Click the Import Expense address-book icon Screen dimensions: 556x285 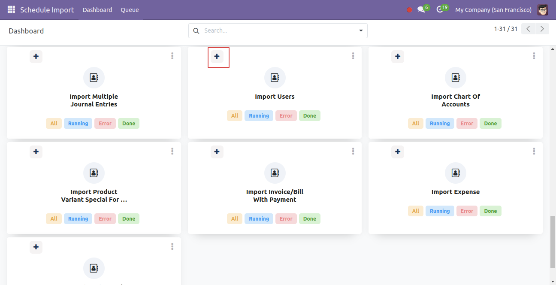456,173
